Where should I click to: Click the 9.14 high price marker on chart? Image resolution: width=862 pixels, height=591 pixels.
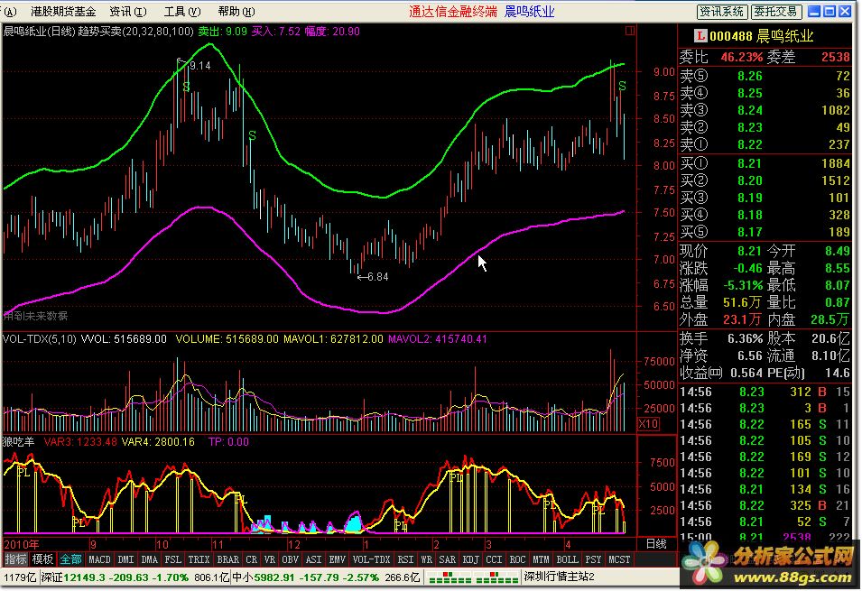pos(199,66)
